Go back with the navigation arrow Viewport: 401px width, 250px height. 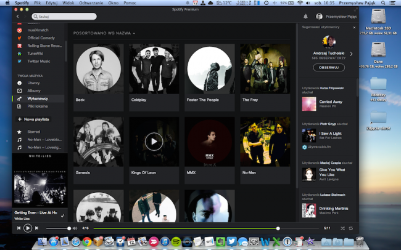(x=18, y=17)
